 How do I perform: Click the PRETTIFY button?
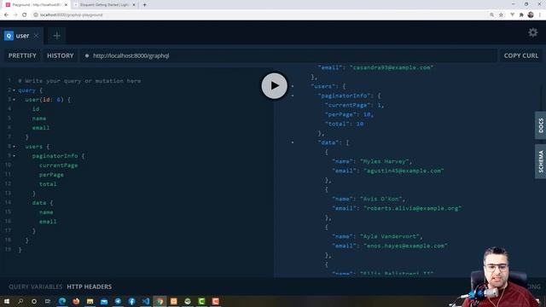pyautogui.click(x=22, y=55)
